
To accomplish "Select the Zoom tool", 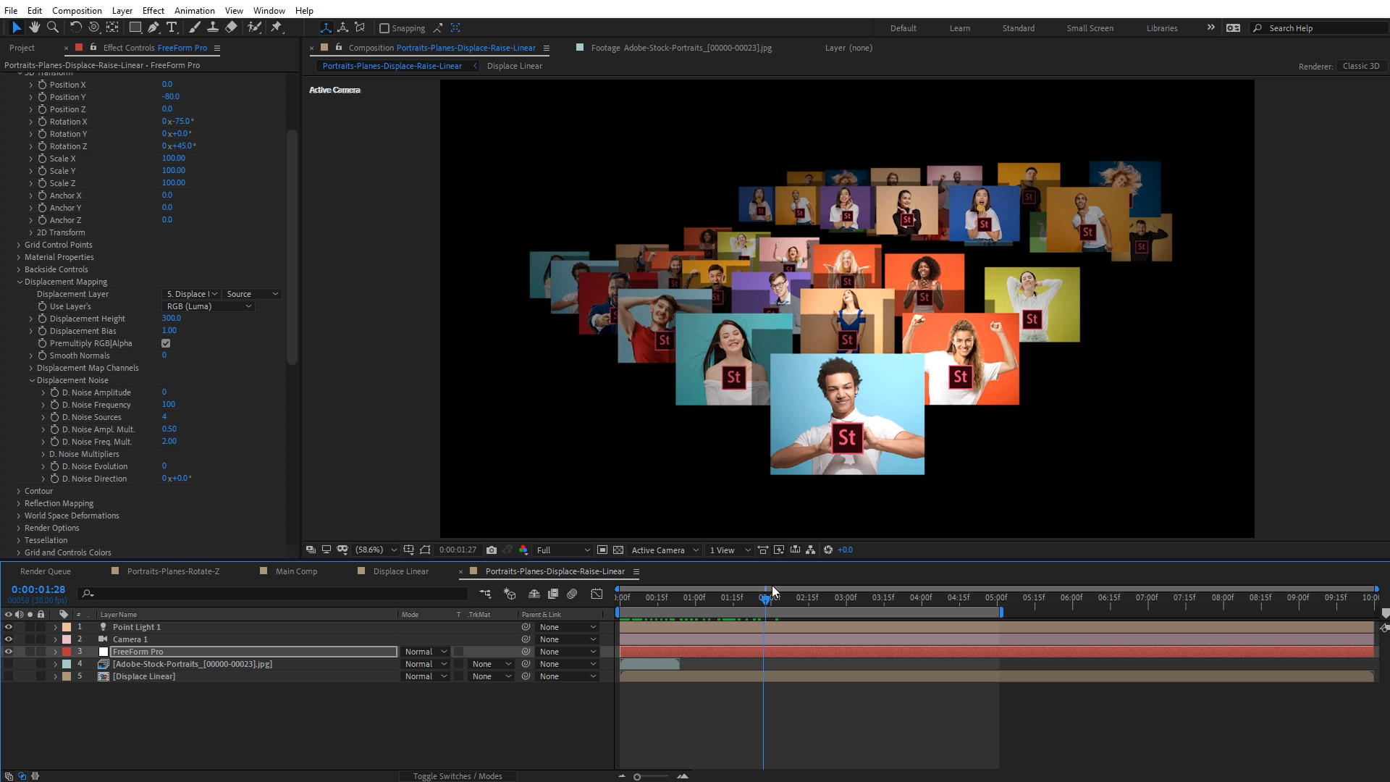I will (x=52, y=28).
